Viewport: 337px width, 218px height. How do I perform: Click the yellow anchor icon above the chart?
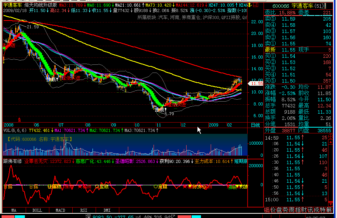click(249, 5)
